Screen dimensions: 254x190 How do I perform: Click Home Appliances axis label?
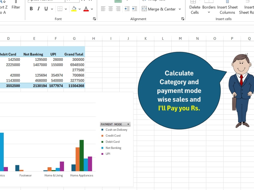coord(82,176)
